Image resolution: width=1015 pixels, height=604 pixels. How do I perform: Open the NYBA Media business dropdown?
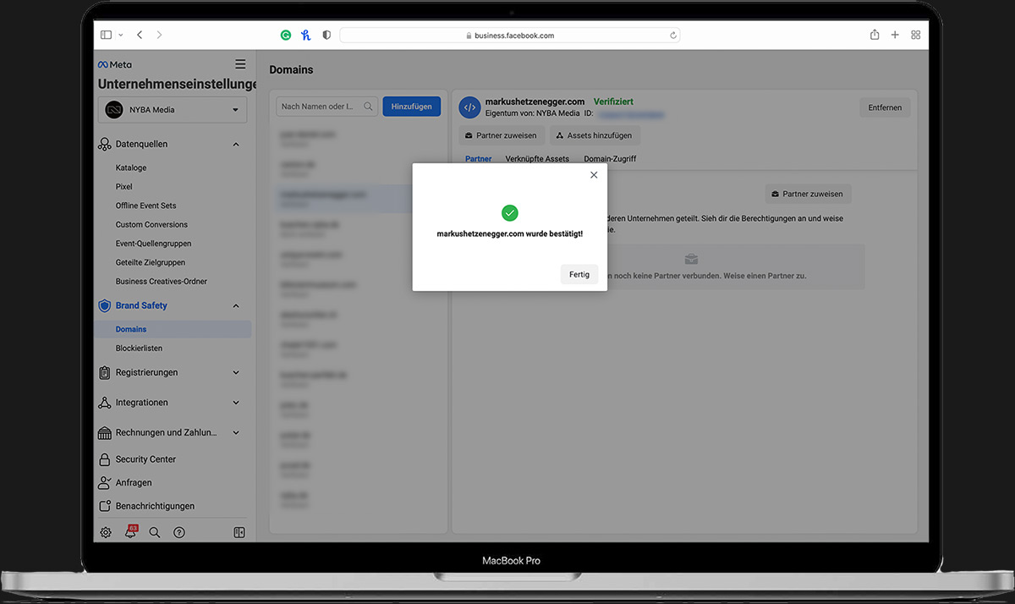point(173,110)
